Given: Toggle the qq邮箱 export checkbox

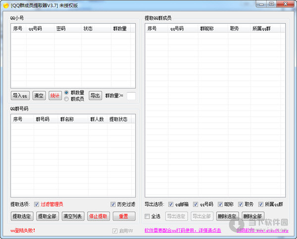Looking at the screenshot, I should coord(171,204).
